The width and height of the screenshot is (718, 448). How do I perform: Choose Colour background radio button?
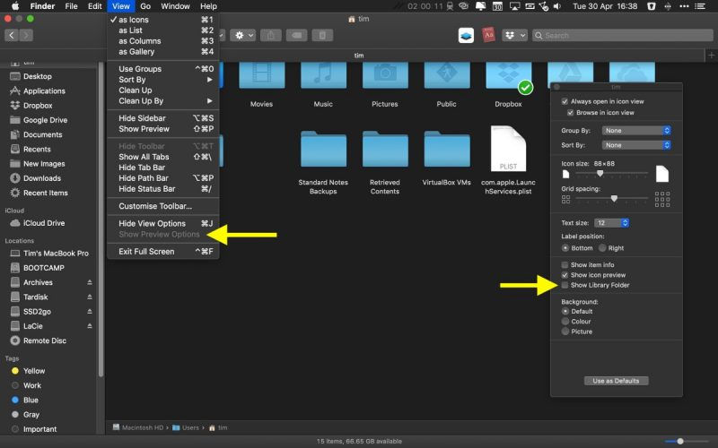pyautogui.click(x=565, y=322)
